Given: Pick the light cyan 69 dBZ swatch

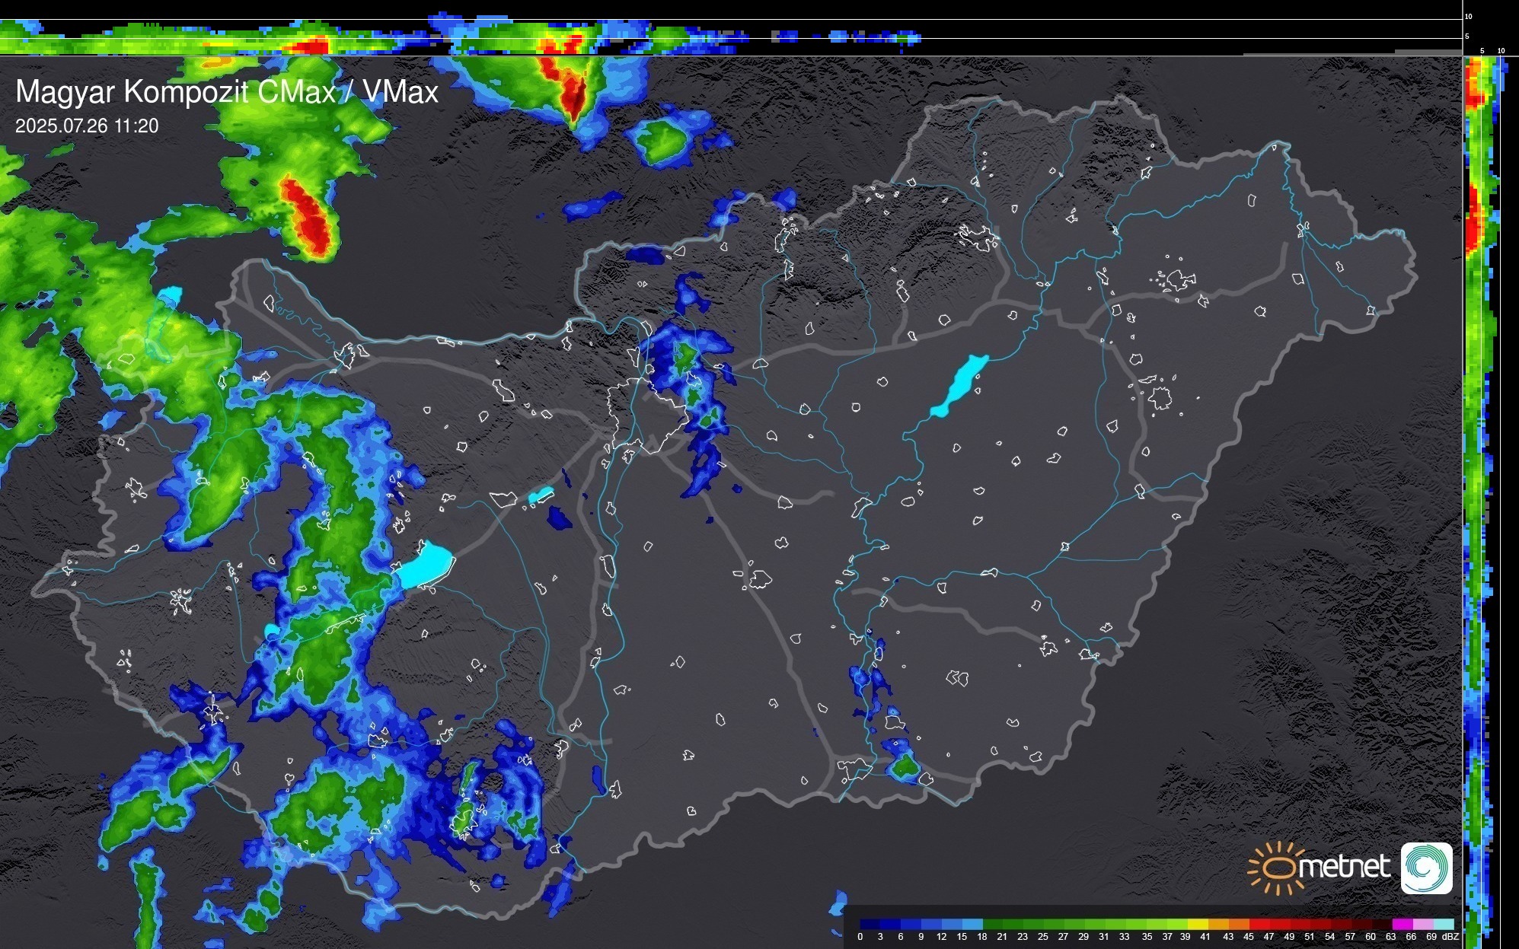Looking at the screenshot, I should 1444,924.
